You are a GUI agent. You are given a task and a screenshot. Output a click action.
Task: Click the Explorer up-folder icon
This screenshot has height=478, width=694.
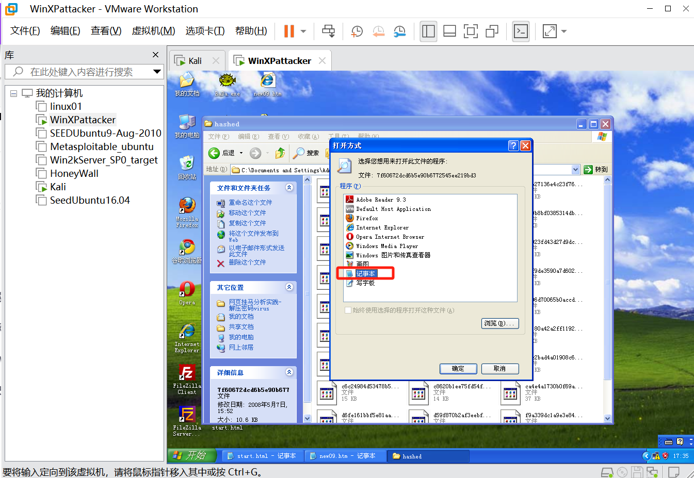280,153
